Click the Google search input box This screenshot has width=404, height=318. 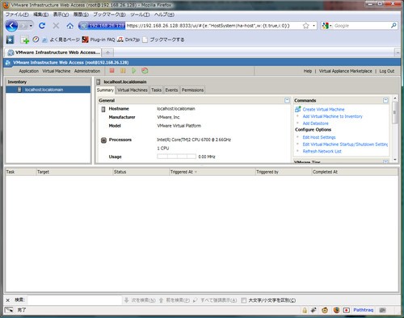pyautogui.click(x=362, y=26)
